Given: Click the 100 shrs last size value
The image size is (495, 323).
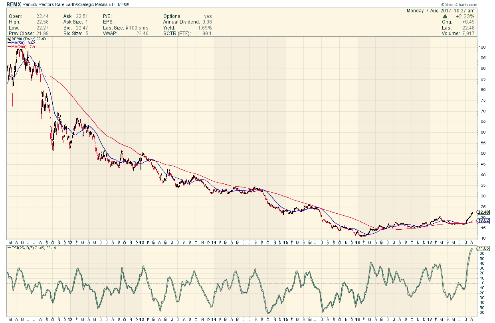Looking at the screenshot, I should [x=139, y=28].
